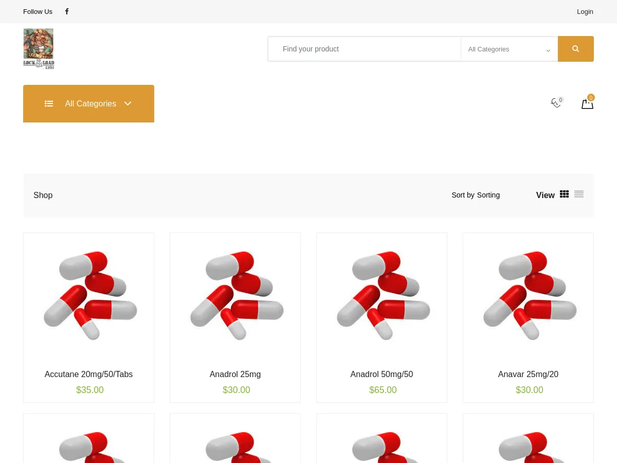Switch to list view layout
The width and height of the screenshot is (617, 463).
click(579, 194)
